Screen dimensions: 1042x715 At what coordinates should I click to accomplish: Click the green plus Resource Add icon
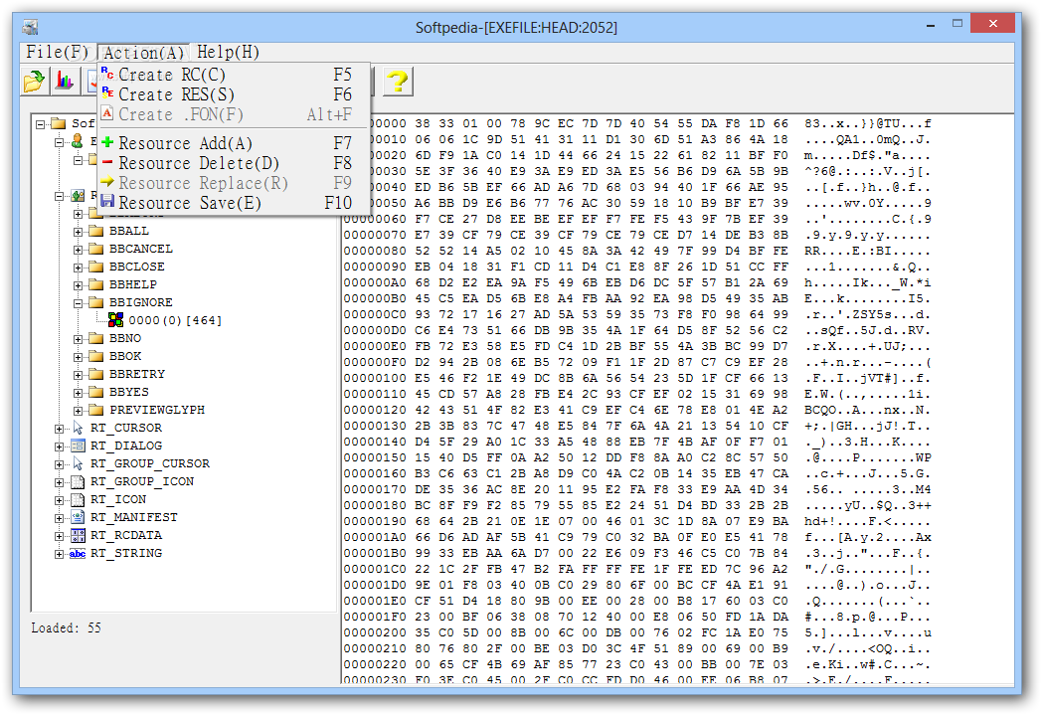[x=107, y=142]
